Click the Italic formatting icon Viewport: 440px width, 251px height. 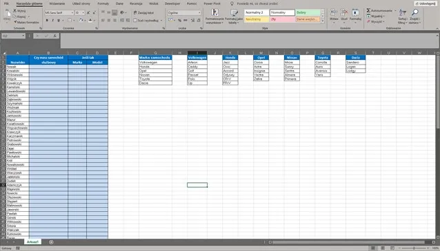52,21
